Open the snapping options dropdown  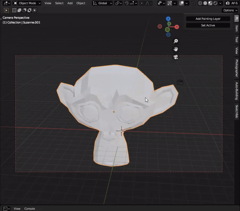133,3
